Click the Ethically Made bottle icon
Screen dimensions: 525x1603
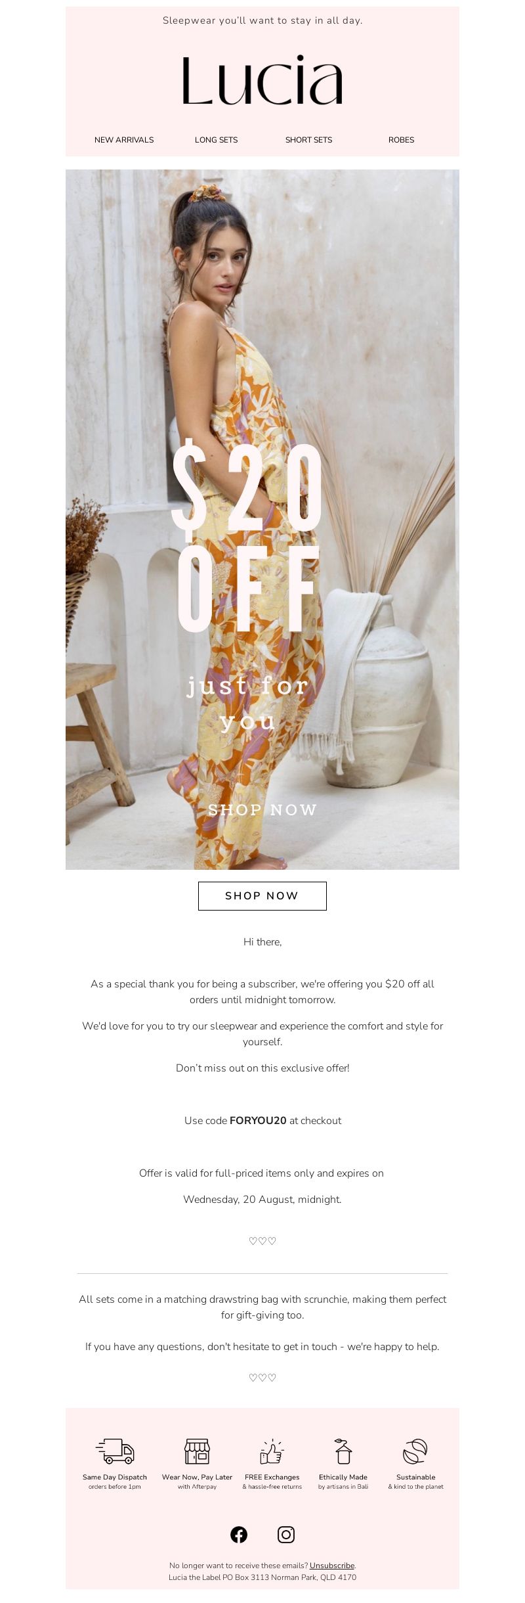(343, 1451)
